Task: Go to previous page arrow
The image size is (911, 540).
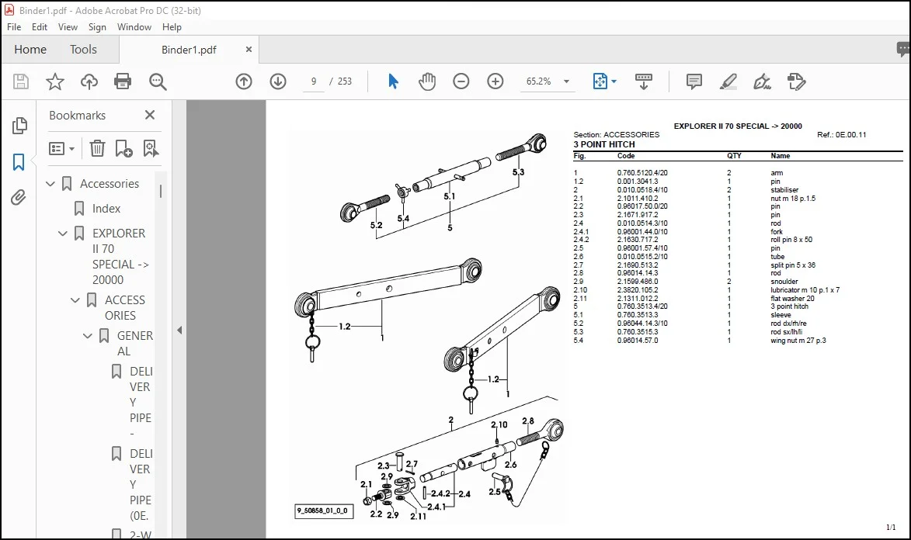Action: (244, 81)
